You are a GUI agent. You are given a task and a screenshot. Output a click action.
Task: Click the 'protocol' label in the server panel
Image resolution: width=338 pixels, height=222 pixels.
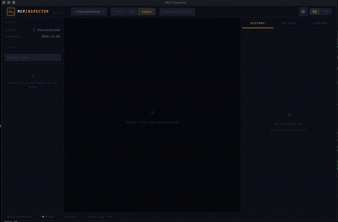tap(13, 36)
